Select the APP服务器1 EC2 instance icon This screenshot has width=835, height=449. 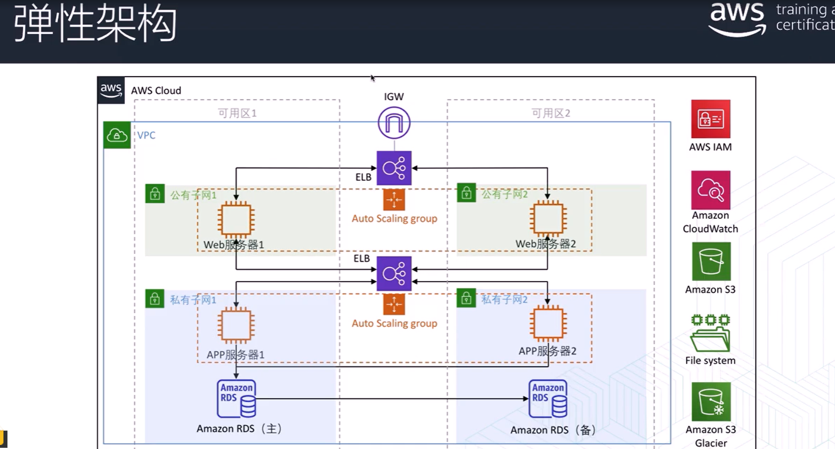coord(235,325)
